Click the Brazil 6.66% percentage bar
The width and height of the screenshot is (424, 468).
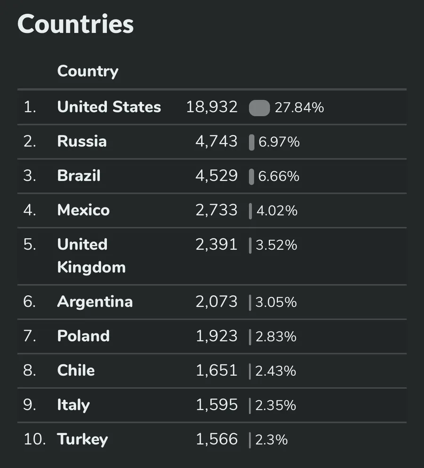[x=252, y=176]
